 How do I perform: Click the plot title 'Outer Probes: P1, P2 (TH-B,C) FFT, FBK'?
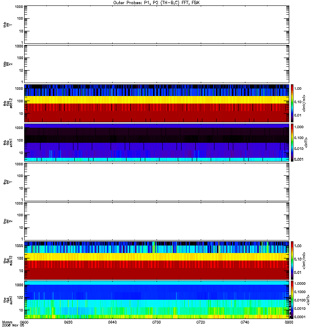pyautogui.click(x=156, y=3)
